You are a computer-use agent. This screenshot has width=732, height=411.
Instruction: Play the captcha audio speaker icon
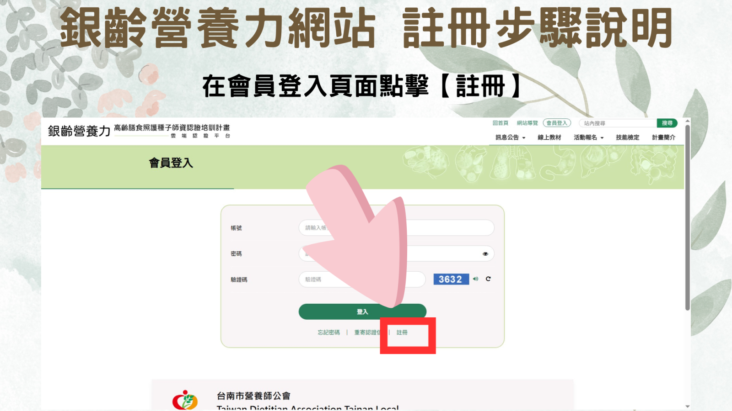(x=476, y=279)
